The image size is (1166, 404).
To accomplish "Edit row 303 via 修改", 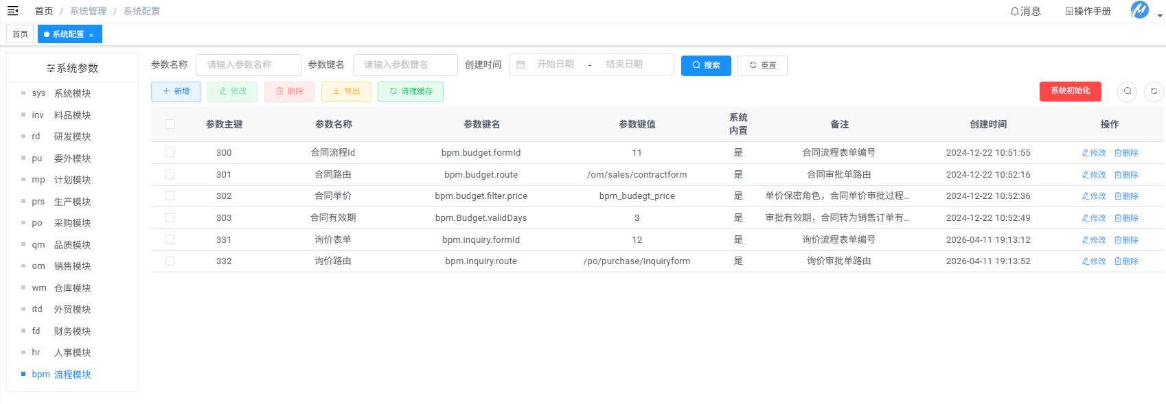I will click(1094, 218).
